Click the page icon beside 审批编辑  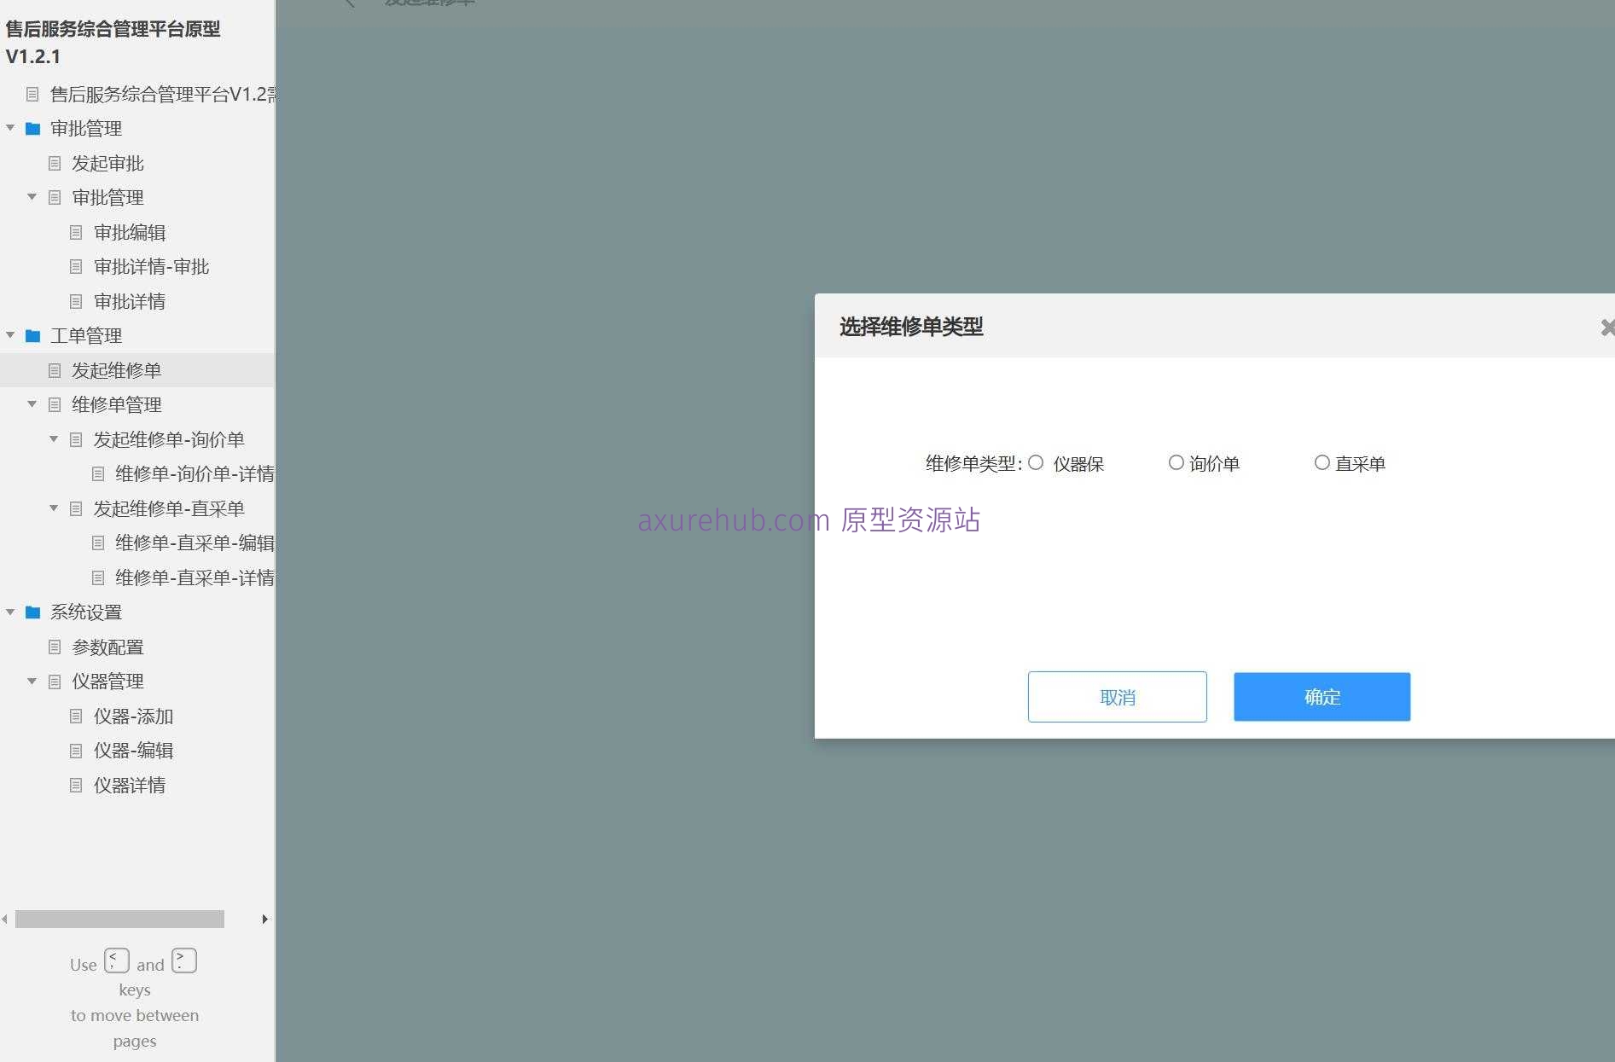click(x=76, y=232)
